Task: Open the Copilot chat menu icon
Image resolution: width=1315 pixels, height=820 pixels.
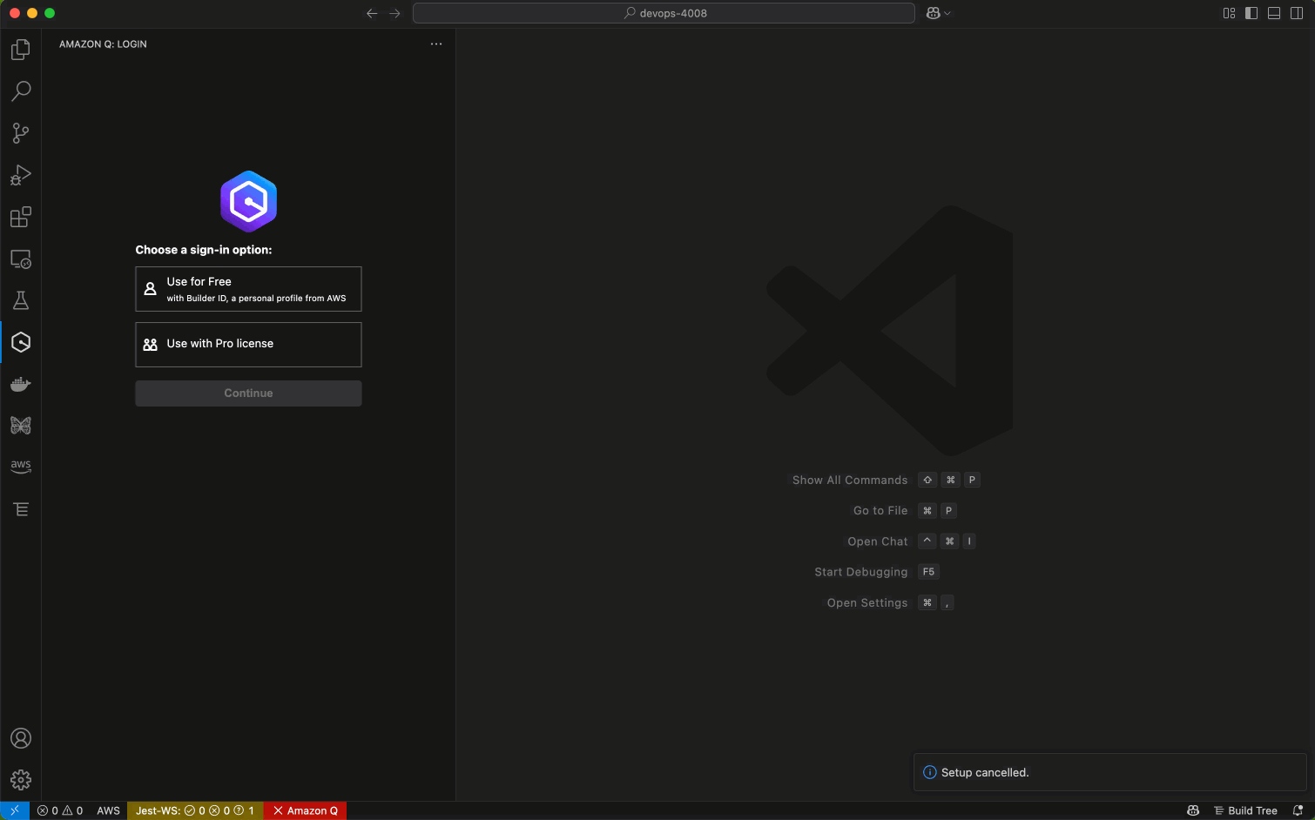Action: pyautogui.click(x=934, y=13)
